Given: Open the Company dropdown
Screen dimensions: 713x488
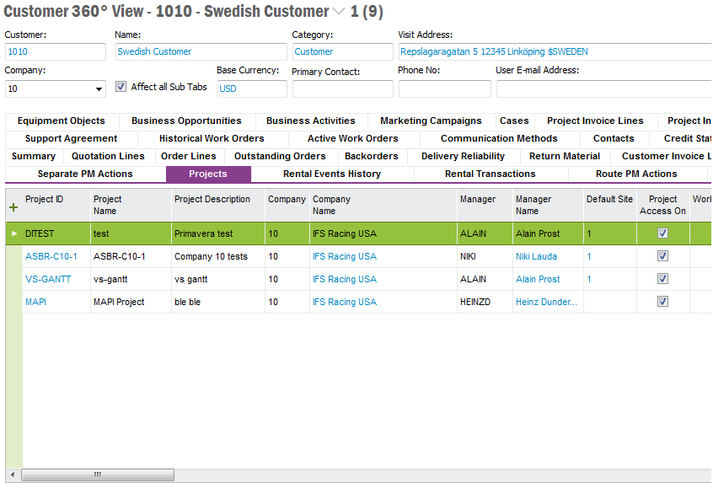Looking at the screenshot, I should (x=99, y=89).
